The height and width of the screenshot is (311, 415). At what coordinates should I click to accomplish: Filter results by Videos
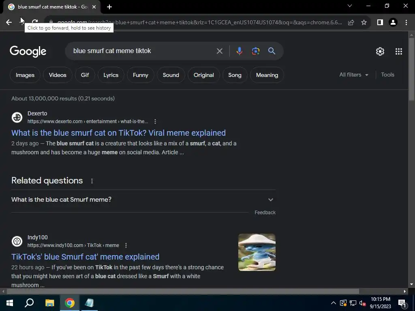click(58, 75)
